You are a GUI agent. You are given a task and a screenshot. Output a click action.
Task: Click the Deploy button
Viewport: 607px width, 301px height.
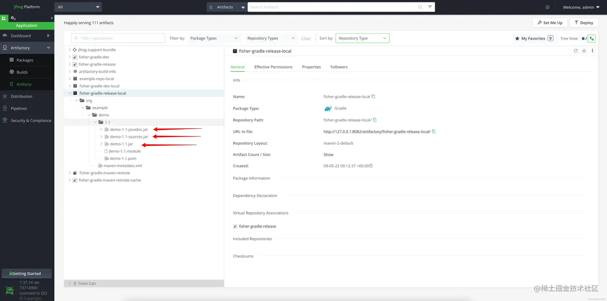pyautogui.click(x=584, y=23)
